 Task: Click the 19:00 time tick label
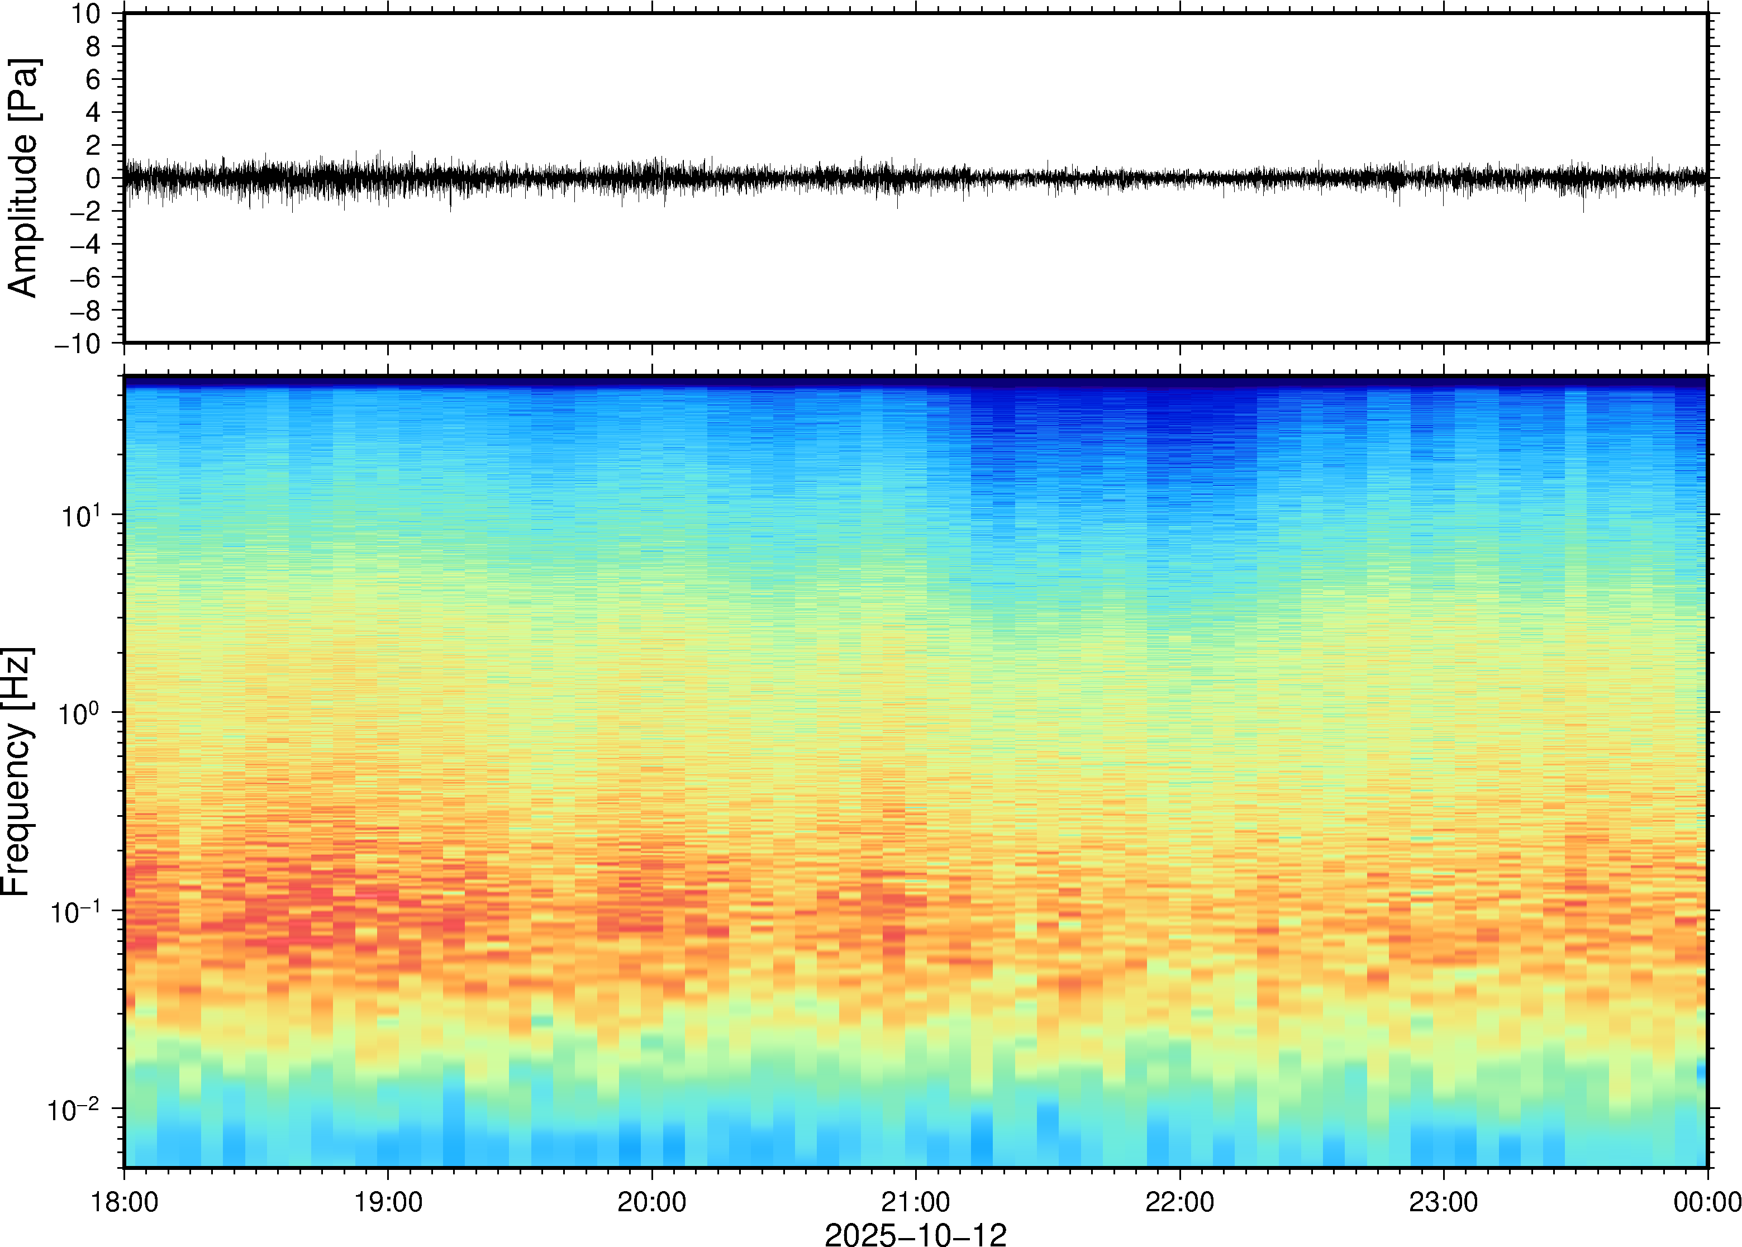(x=388, y=1202)
